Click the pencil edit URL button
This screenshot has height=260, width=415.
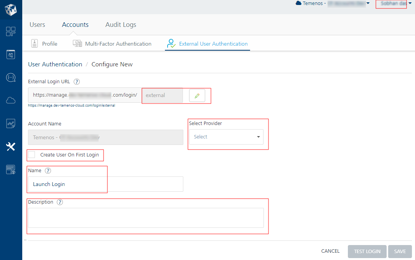click(197, 96)
